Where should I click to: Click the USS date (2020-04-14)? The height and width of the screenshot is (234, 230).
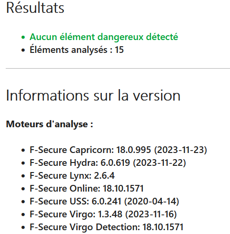(151, 201)
